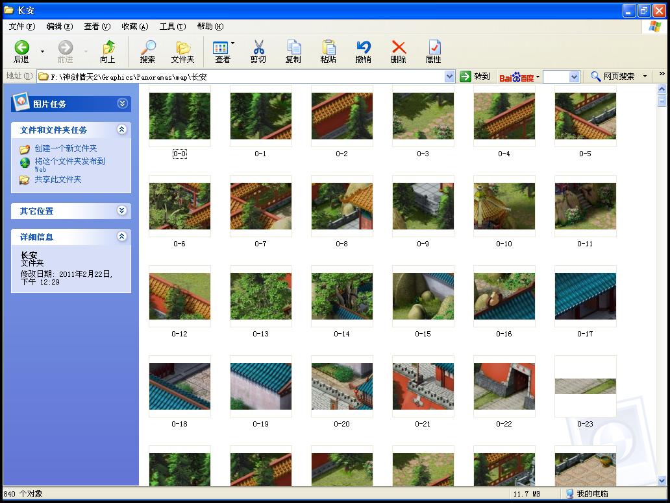670x503 pixels.
Task: Open the Back button history dropdown arrow
Action: (42, 52)
